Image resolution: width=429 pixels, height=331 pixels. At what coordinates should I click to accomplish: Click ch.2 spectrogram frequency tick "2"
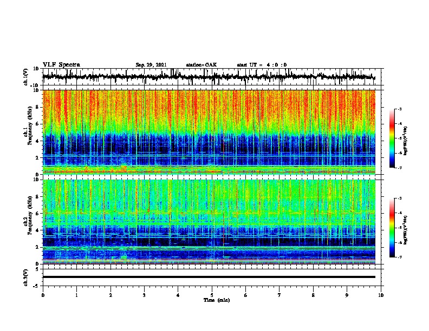click(37, 247)
